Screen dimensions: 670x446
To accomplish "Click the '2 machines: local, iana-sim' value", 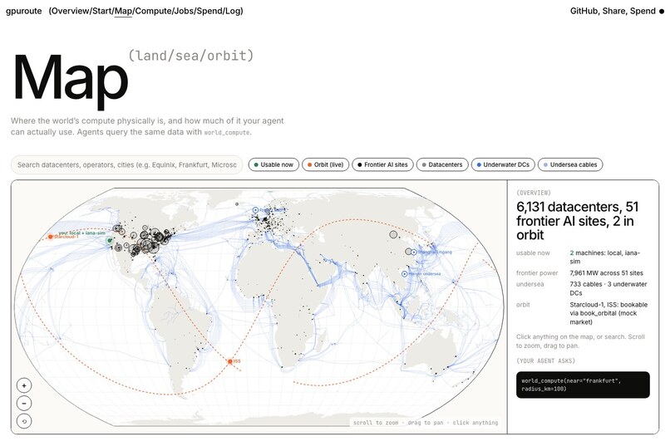I will pos(605,257).
